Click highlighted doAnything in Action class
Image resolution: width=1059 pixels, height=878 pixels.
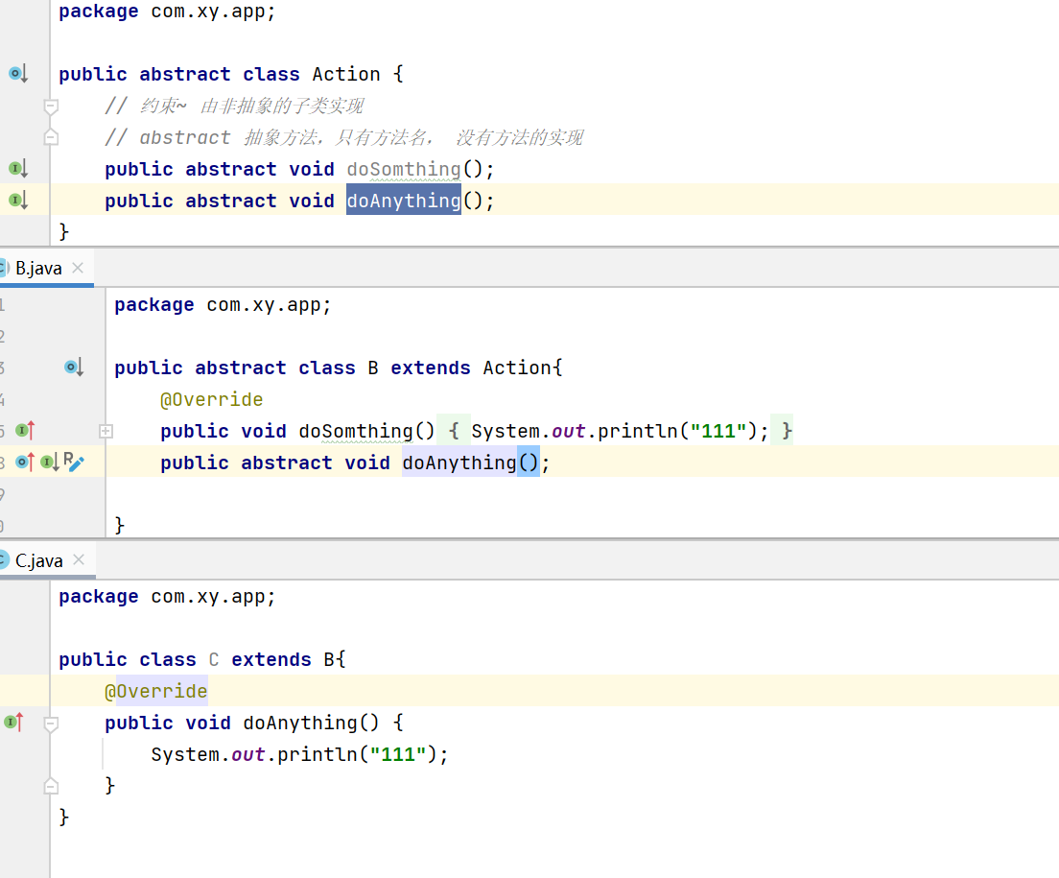tap(404, 201)
